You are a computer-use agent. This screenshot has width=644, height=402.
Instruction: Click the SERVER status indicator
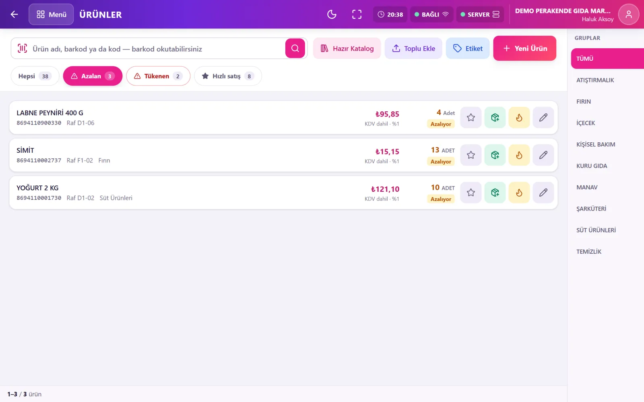tap(480, 14)
